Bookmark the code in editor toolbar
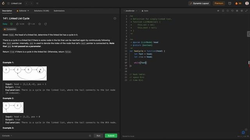 tap(223, 11)
